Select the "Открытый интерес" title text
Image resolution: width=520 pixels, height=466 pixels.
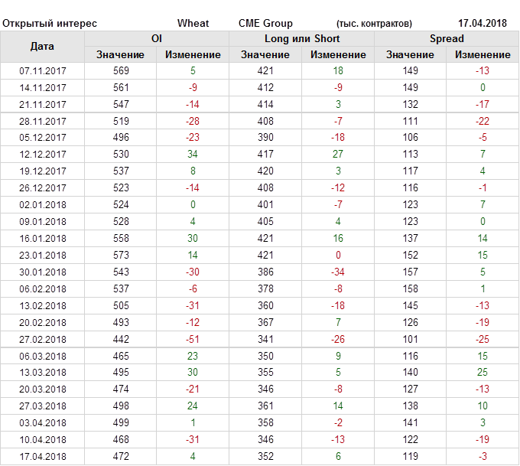coord(50,24)
